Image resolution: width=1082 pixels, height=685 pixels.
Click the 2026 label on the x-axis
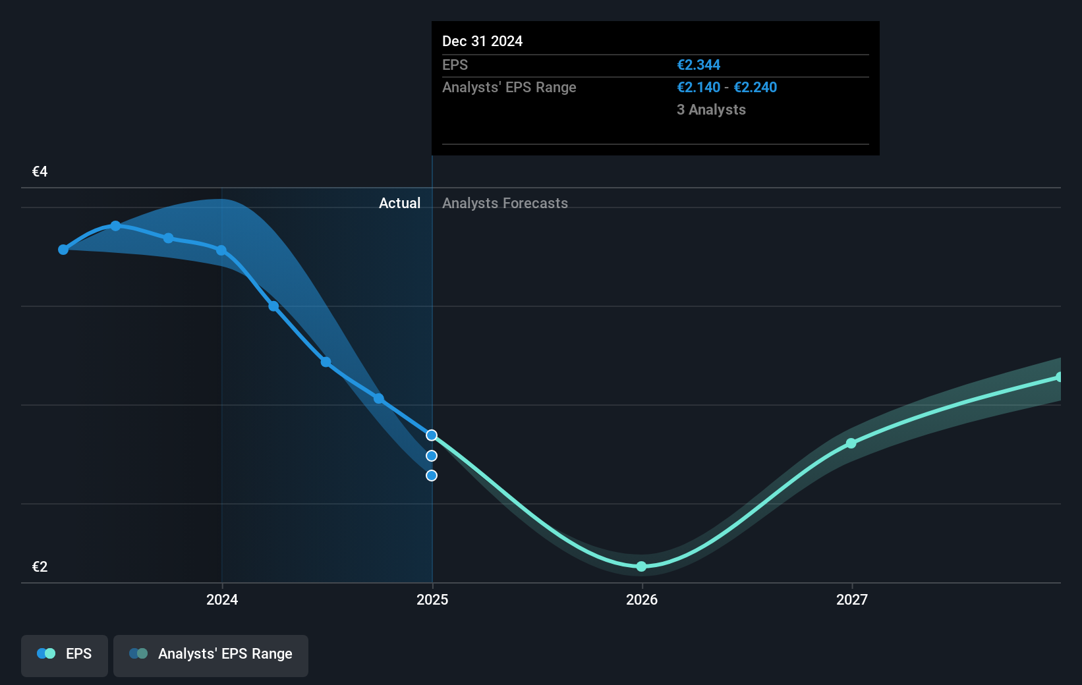coord(641,599)
